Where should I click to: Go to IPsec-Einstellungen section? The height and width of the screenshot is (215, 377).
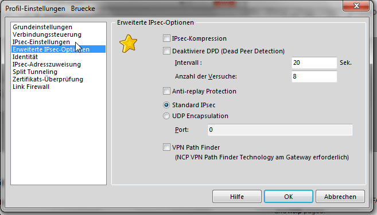41,42
